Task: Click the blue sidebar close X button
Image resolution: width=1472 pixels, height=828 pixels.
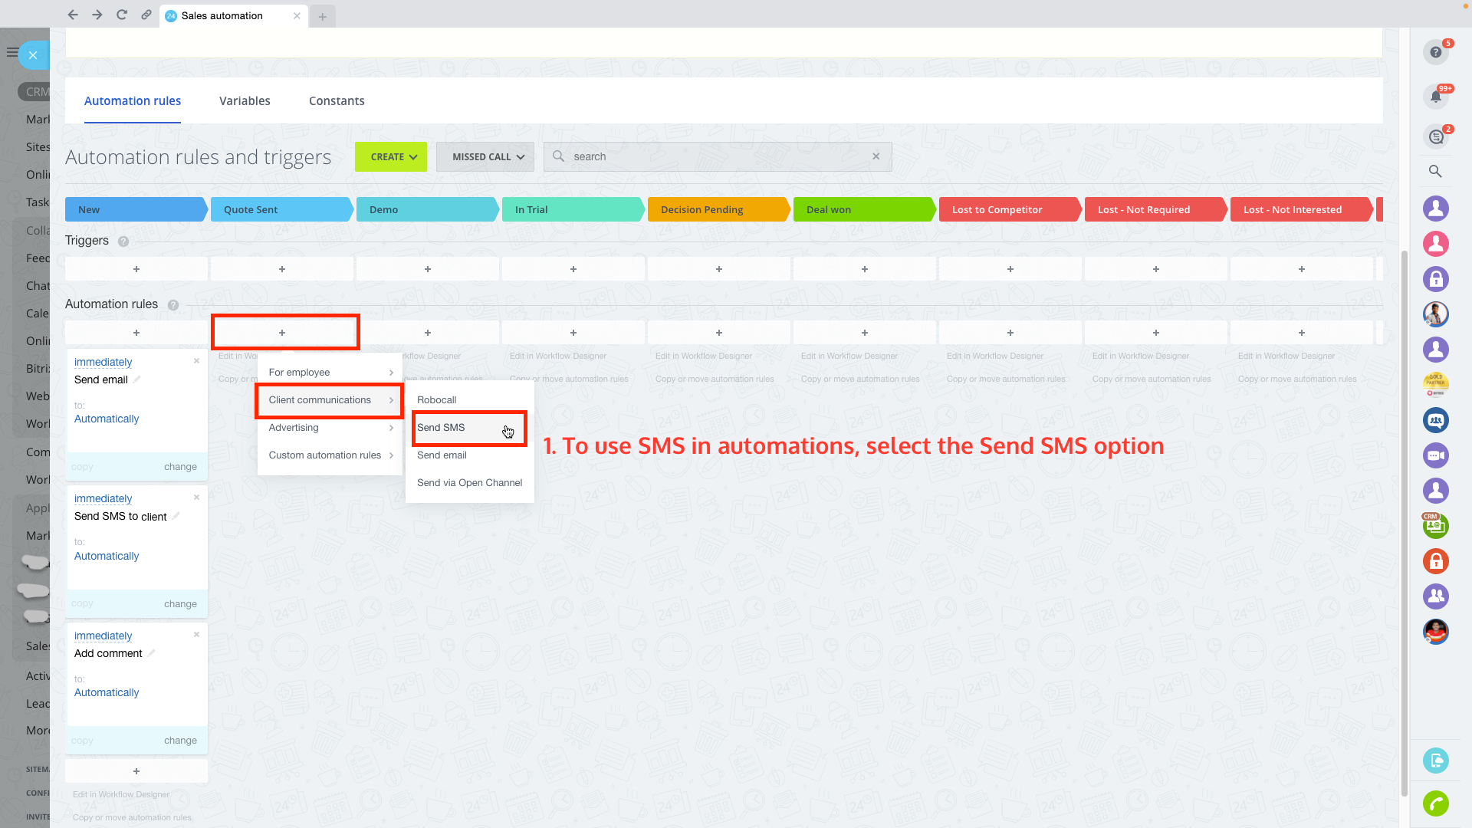Action: [x=33, y=55]
